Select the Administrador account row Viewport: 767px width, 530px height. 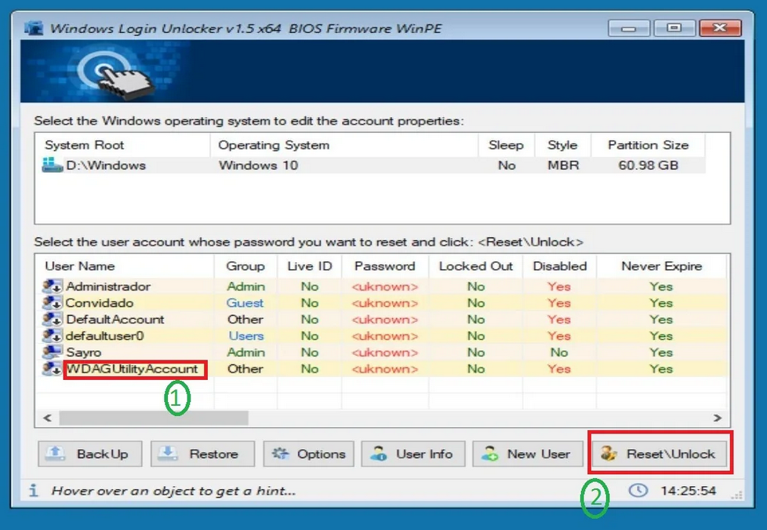(x=382, y=286)
